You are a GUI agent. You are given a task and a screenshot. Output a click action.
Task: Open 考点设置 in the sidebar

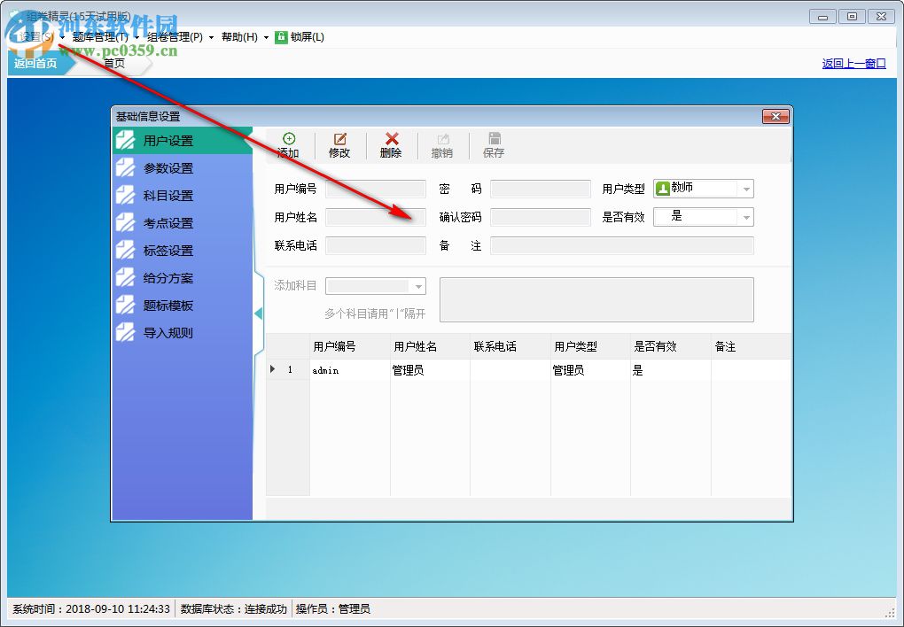(183, 222)
